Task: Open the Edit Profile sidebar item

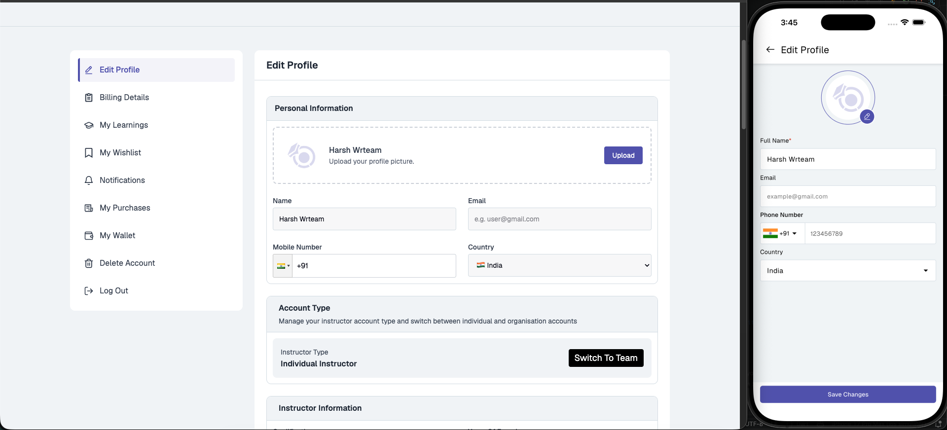Action: (156, 70)
